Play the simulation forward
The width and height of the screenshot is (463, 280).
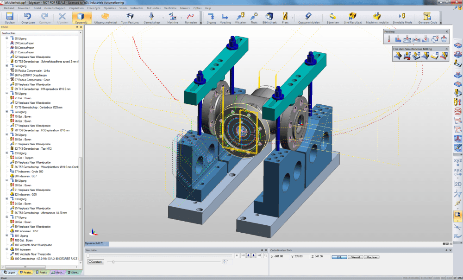pos(254,255)
